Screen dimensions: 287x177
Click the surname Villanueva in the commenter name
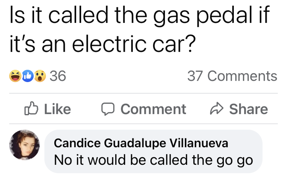pos(199,143)
